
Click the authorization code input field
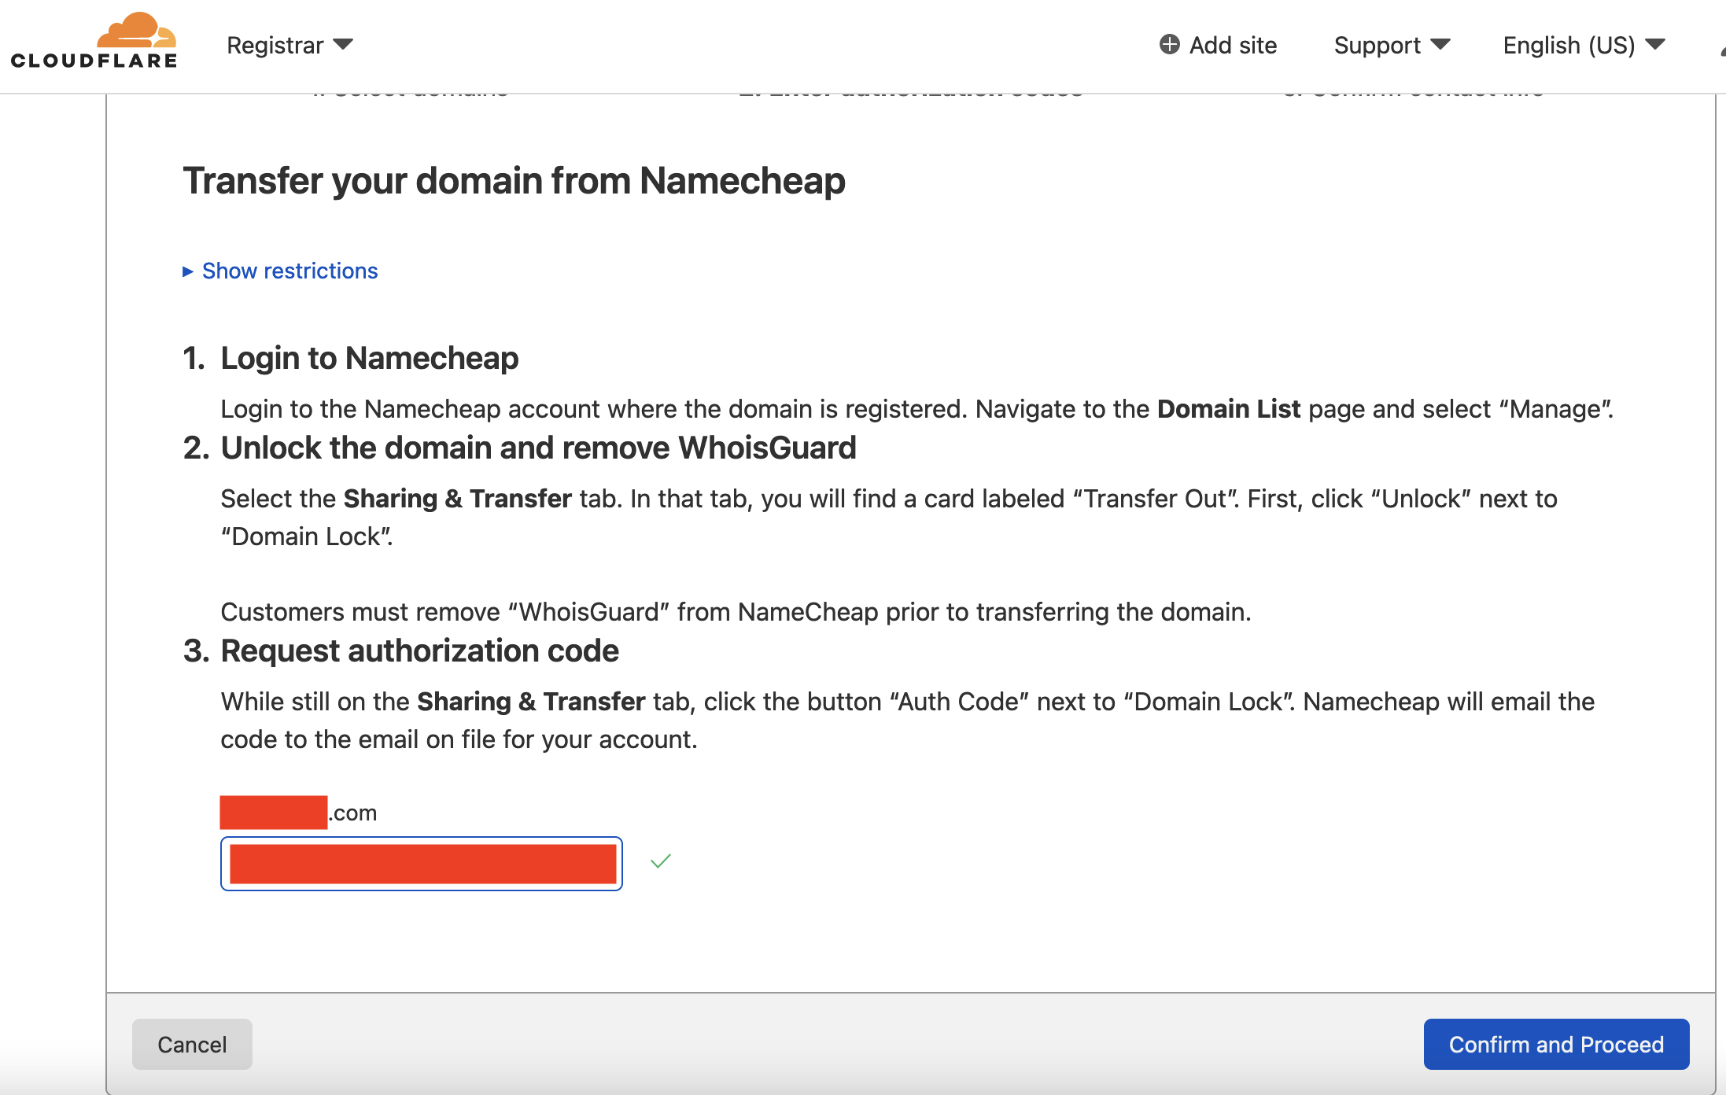[422, 864]
